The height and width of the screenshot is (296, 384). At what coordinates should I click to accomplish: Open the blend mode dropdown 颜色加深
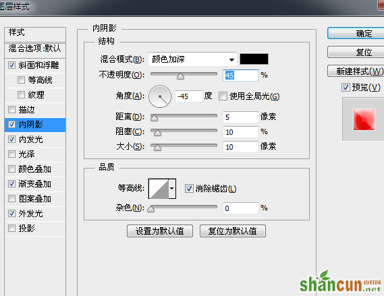point(192,59)
